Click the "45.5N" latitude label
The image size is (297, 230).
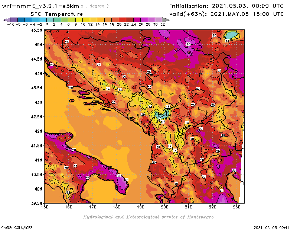pos(36,30)
